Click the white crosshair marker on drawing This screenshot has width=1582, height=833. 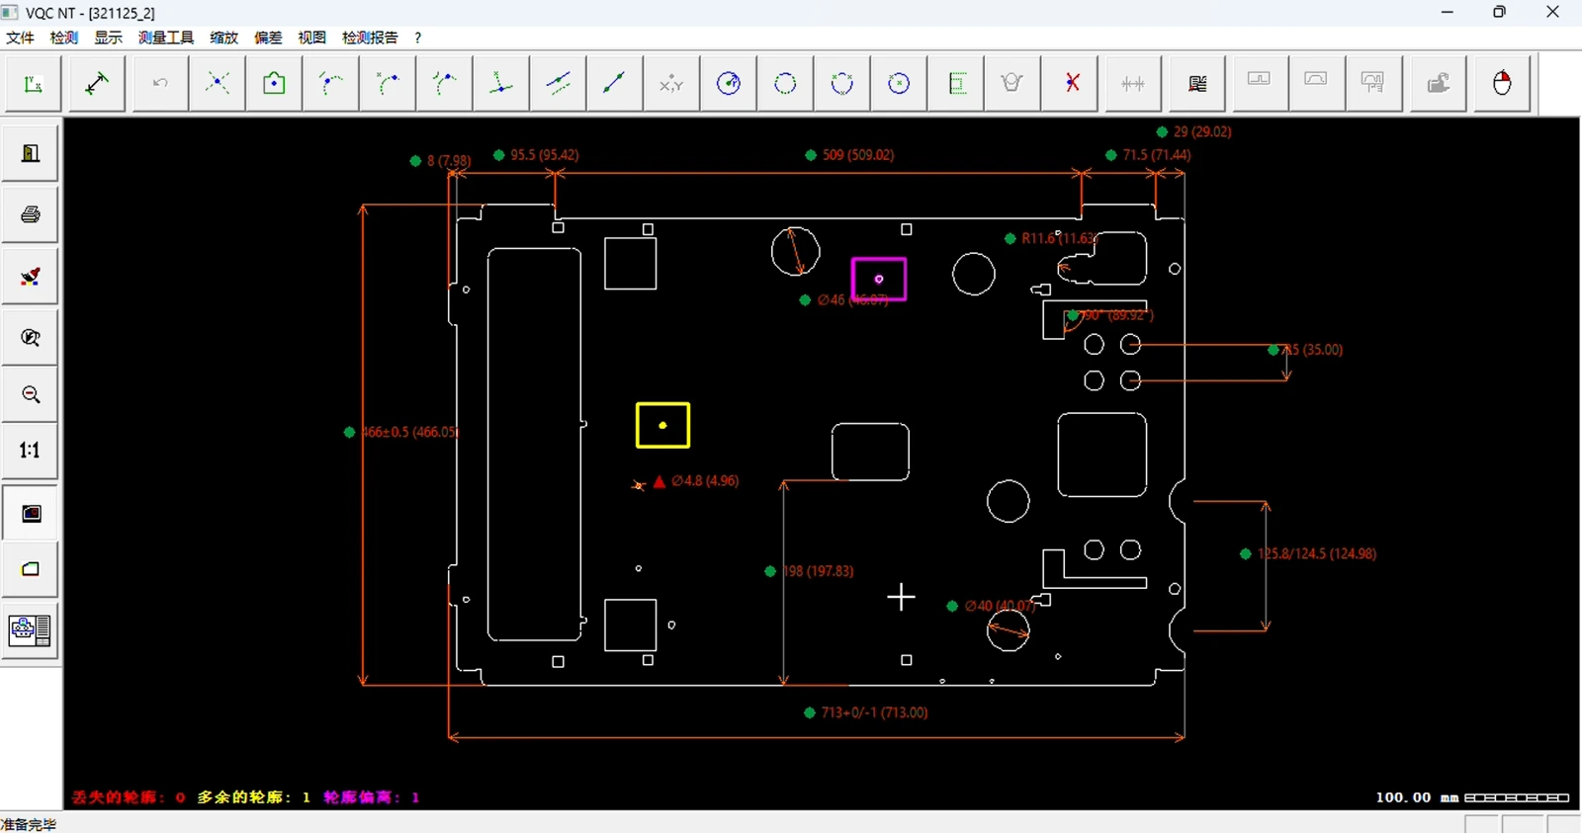point(901,597)
